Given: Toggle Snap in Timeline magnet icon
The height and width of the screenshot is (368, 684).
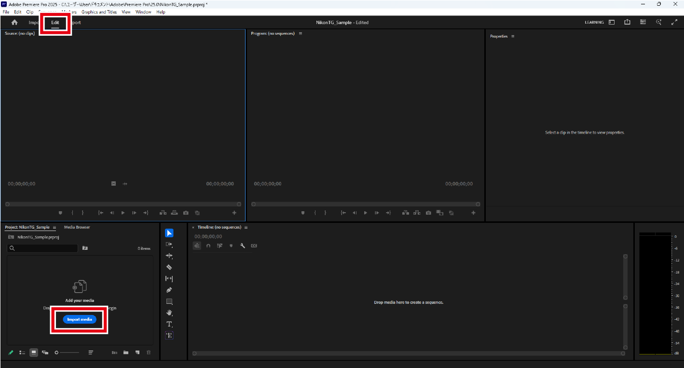Looking at the screenshot, I should point(208,245).
